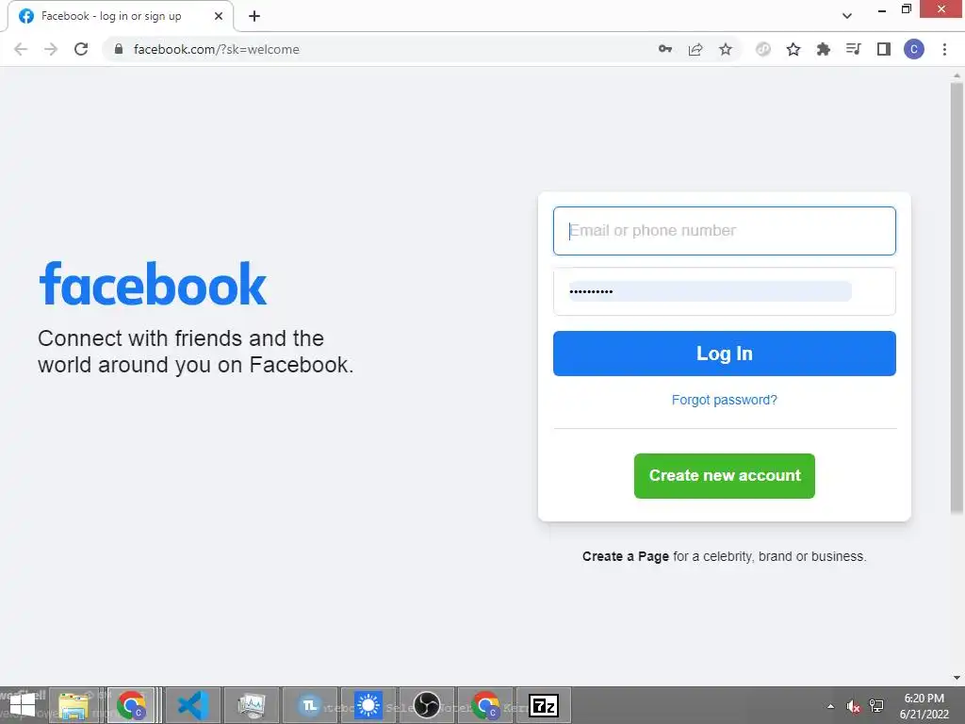Open Visual Studio Code from taskbar

point(193,705)
